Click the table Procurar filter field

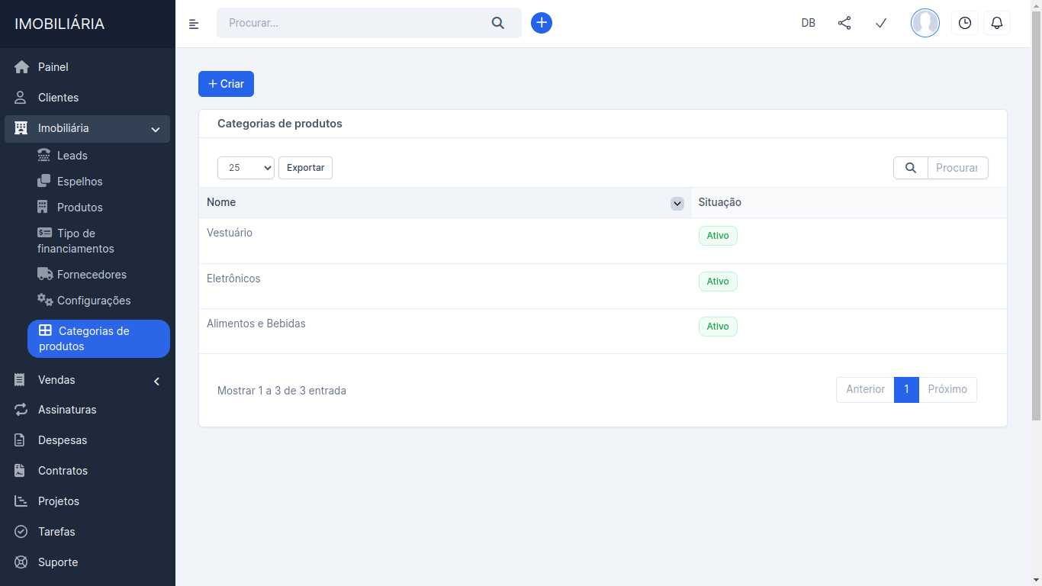[957, 168]
